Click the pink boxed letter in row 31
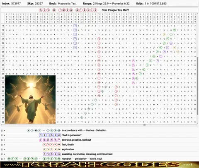 pos(133,83)
